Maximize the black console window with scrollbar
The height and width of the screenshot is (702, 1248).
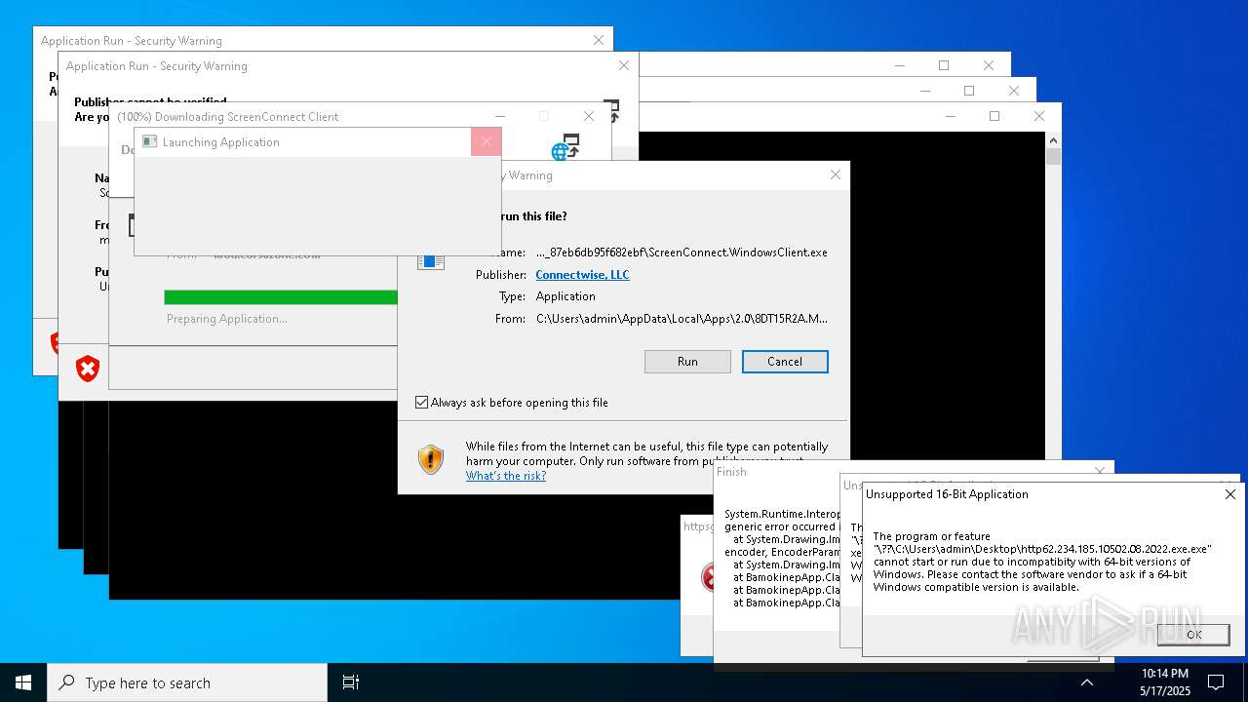click(x=994, y=116)
